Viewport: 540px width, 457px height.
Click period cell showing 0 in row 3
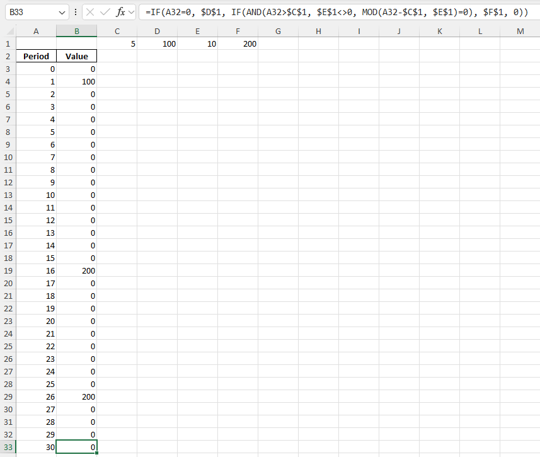[x=36, y=69]
